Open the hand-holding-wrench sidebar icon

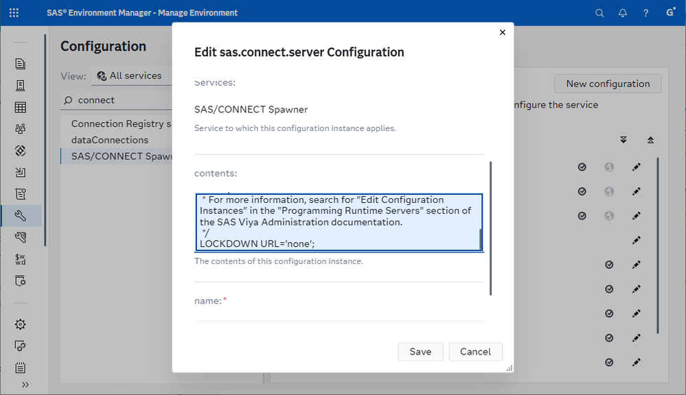20,237
